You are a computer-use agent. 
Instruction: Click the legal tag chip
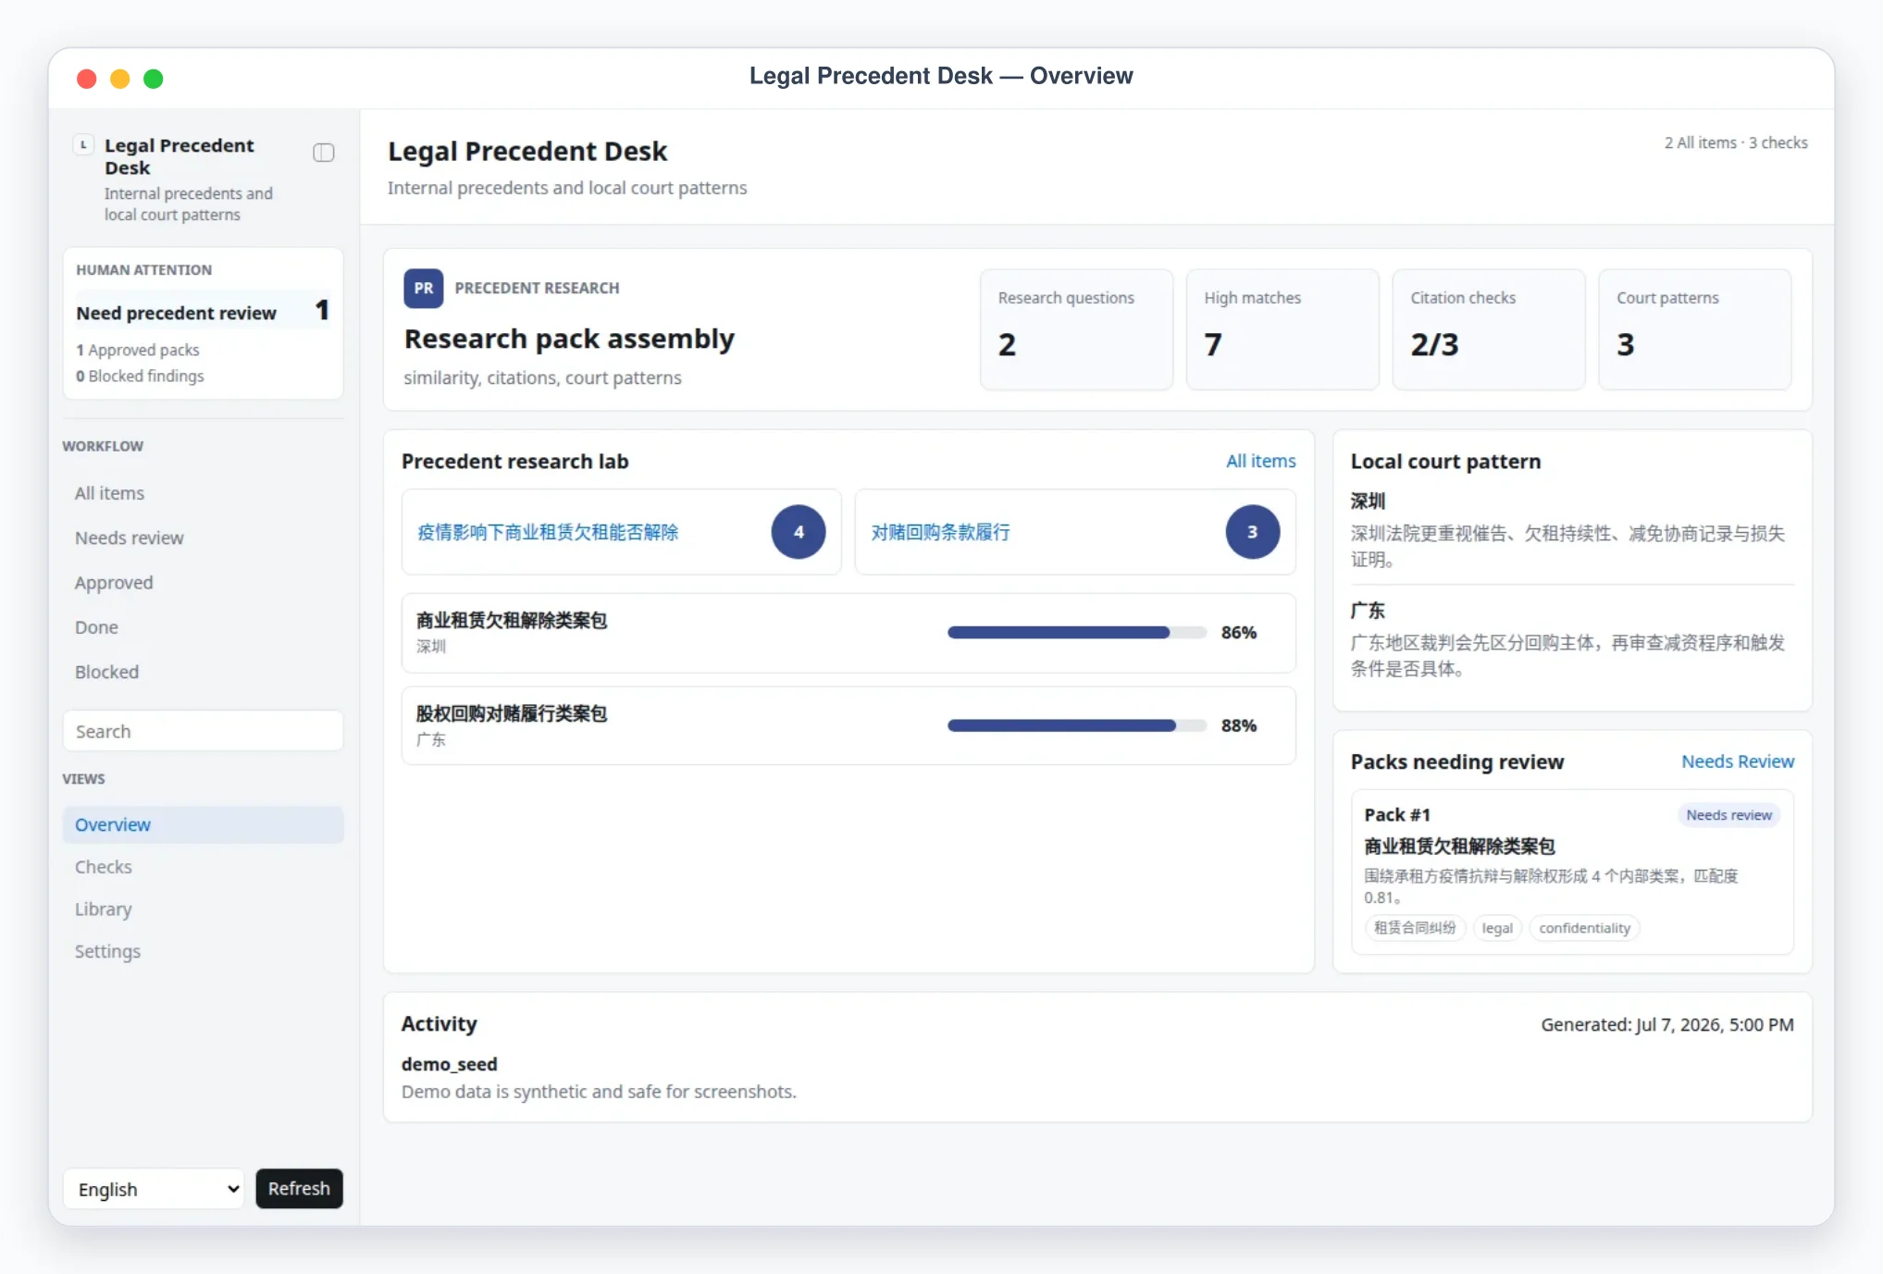point(1496,928)
